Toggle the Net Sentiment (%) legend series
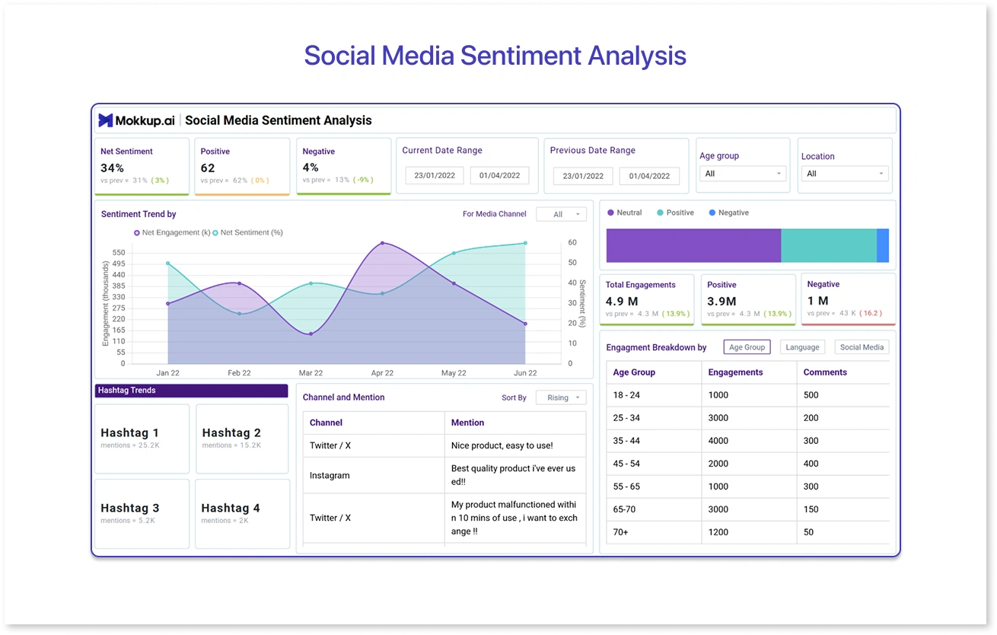Screen dimensions: 997x635 point(247,233)
